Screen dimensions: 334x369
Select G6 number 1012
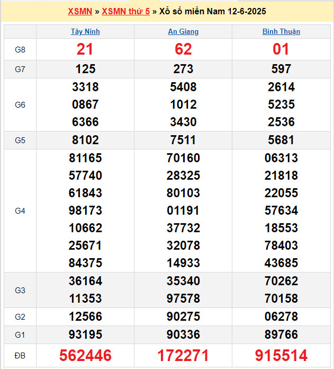pos(183,104)
